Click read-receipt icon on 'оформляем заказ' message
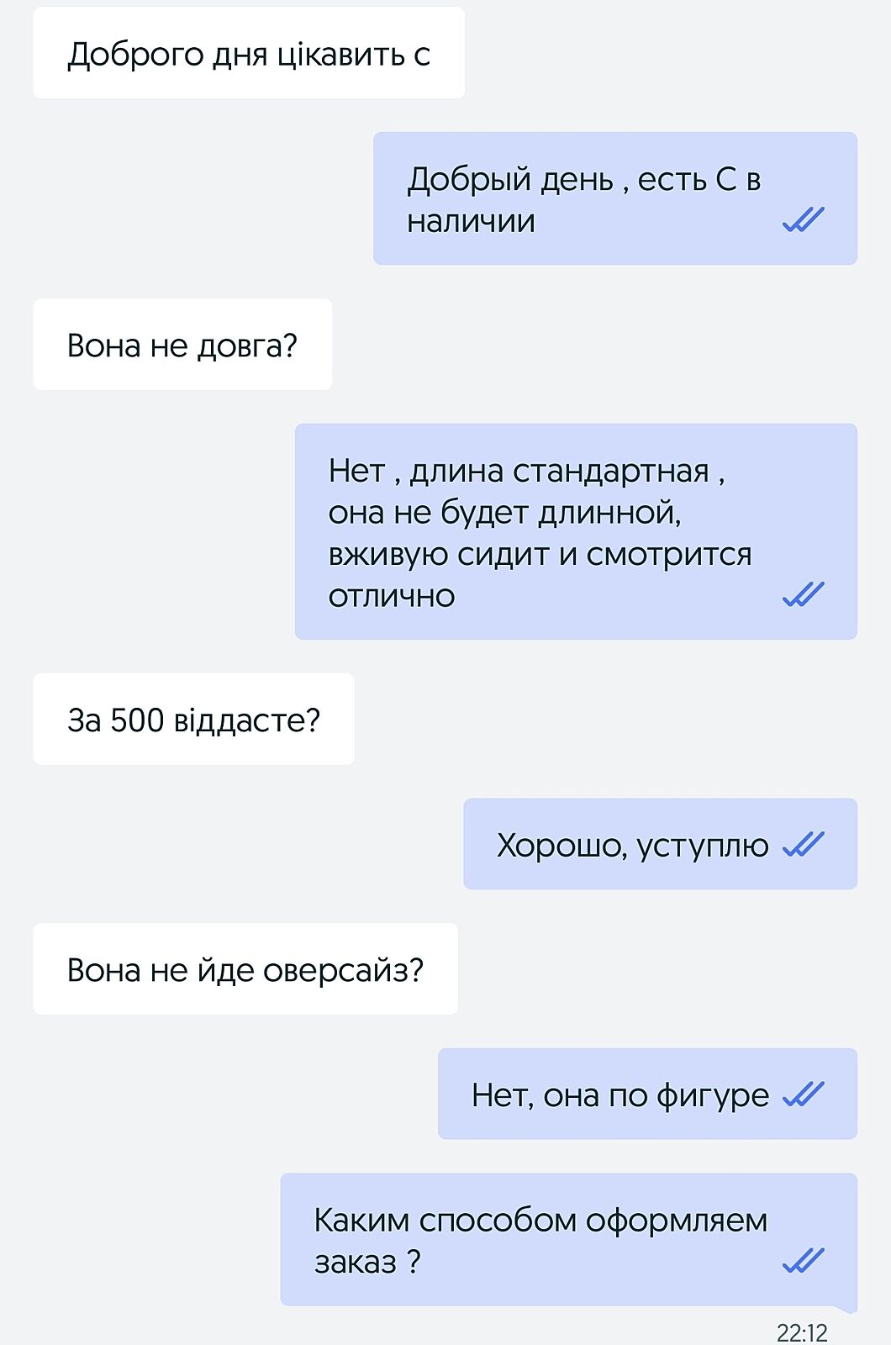The image size is (891, 1345). pos(803,1261)
